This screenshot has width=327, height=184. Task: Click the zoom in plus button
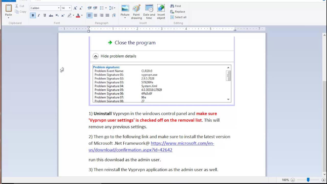point(323,180)
